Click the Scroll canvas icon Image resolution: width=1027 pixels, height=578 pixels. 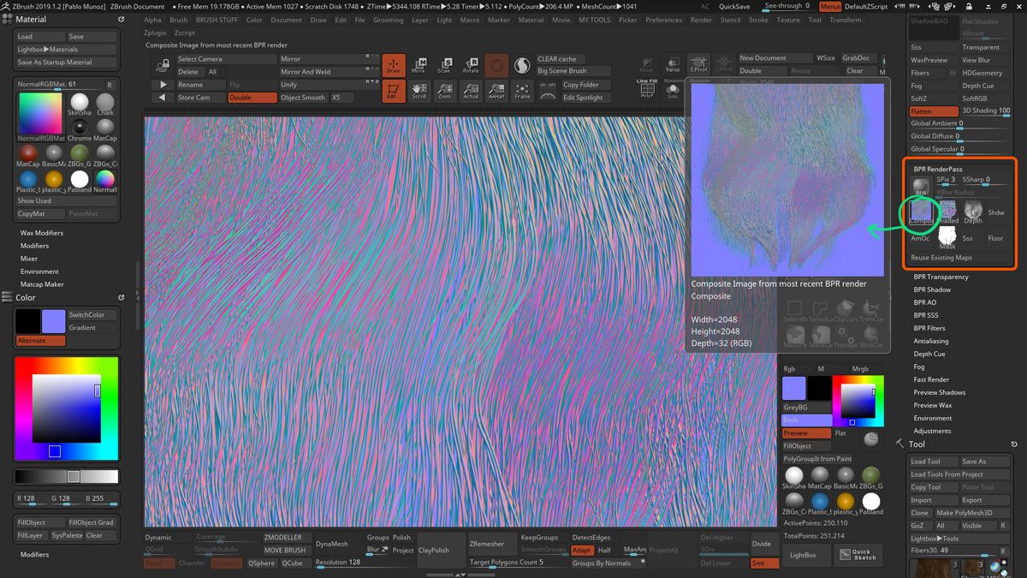pos(419,91)
